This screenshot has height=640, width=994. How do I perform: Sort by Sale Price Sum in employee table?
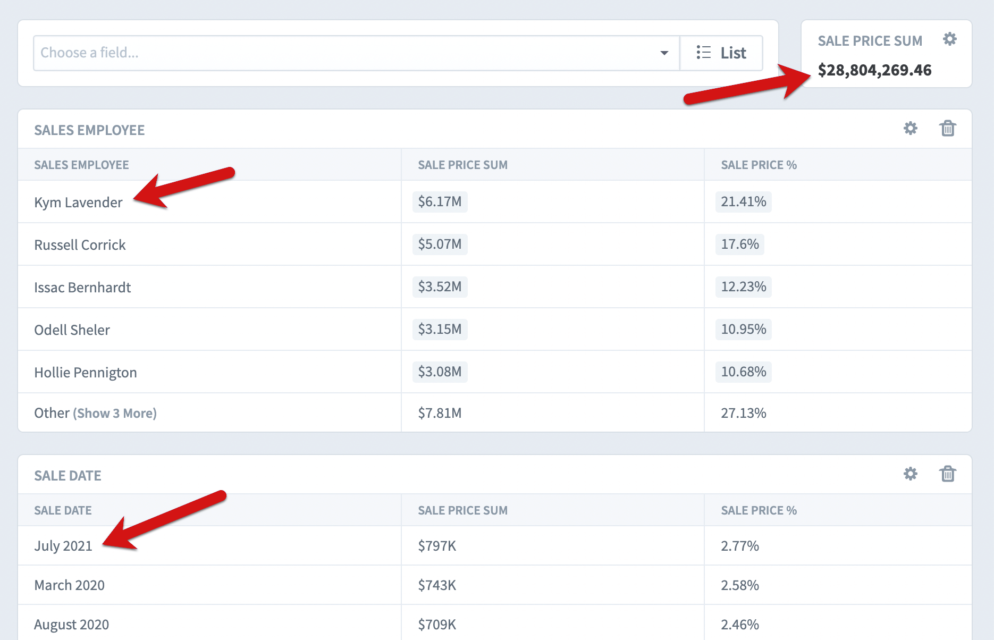(x=462, y=165)
